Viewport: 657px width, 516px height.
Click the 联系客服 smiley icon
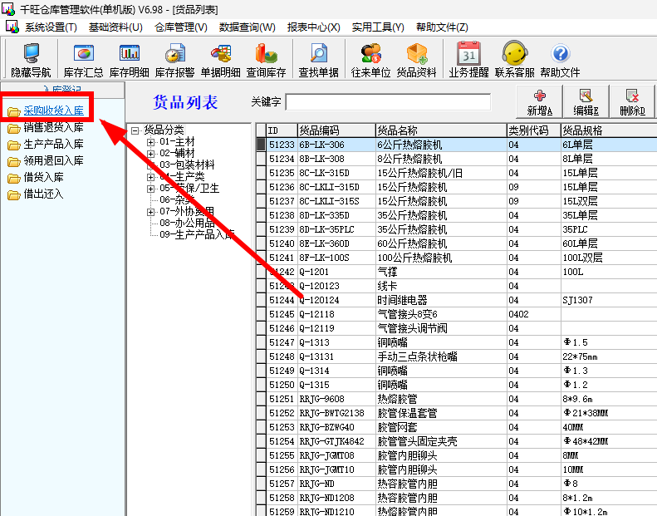coord(514,60)
